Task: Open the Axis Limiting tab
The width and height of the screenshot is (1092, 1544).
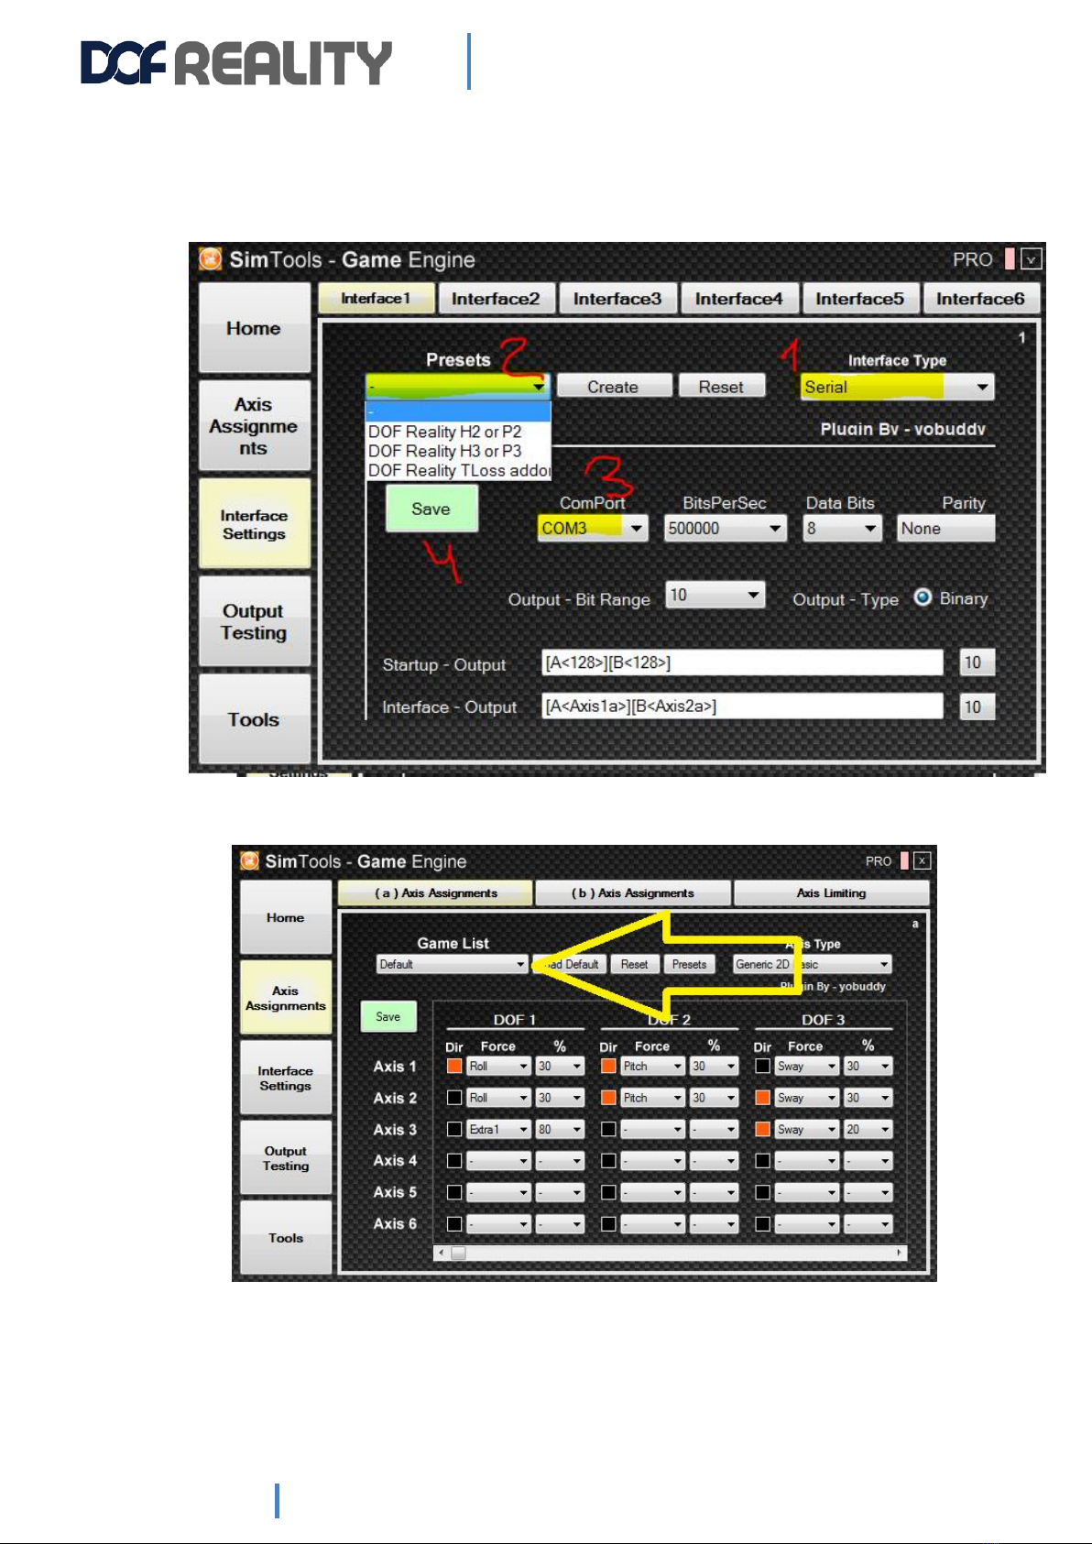Action: pyautogui.click(x=831, y=892)
